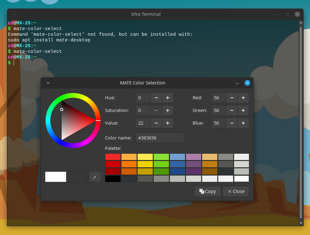Decrease Blue with the minus button
The width and height of the screenshot is (310, 235).
tap(232, 123)
